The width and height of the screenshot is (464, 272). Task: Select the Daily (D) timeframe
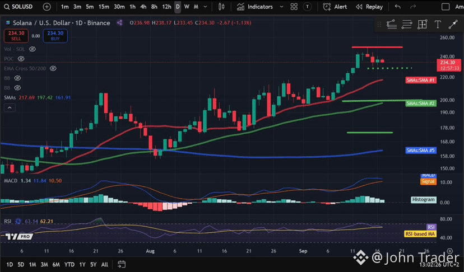pyautogui.click(x=178, y=7)
